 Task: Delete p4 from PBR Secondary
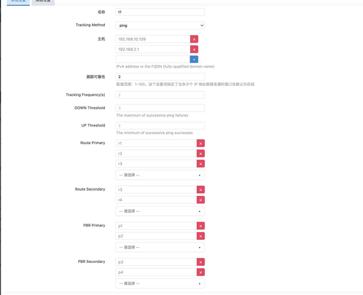coord(200,272)
